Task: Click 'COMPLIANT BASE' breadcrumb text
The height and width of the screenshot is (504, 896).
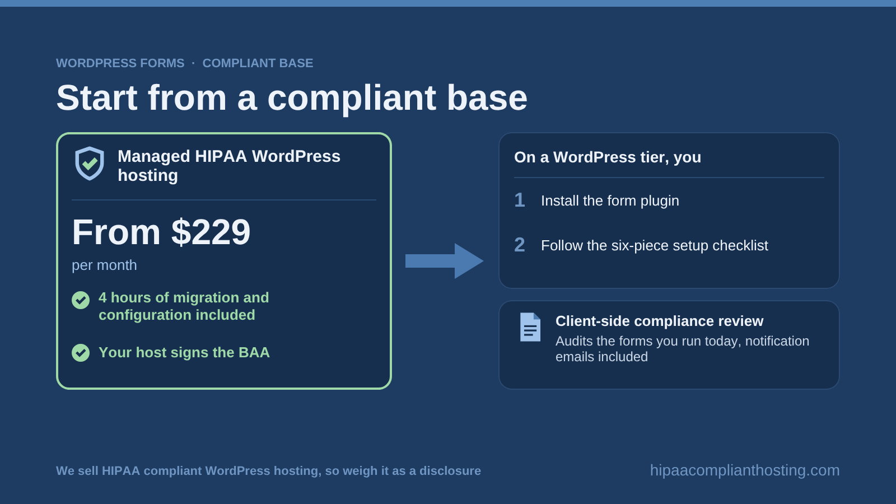Action: (x=258, y=63)
